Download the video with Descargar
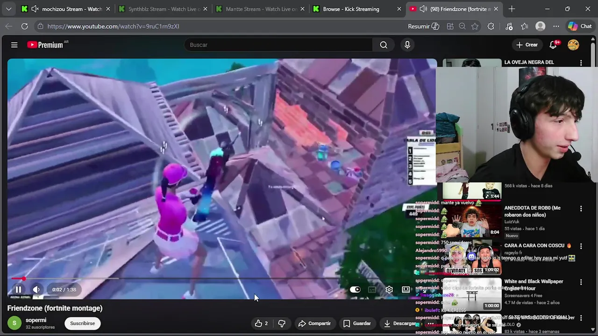 click(400, 323)
